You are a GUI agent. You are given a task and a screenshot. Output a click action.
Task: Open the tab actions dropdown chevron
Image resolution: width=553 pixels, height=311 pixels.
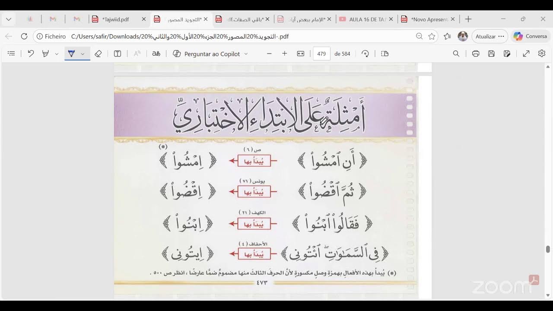[9, 19]
